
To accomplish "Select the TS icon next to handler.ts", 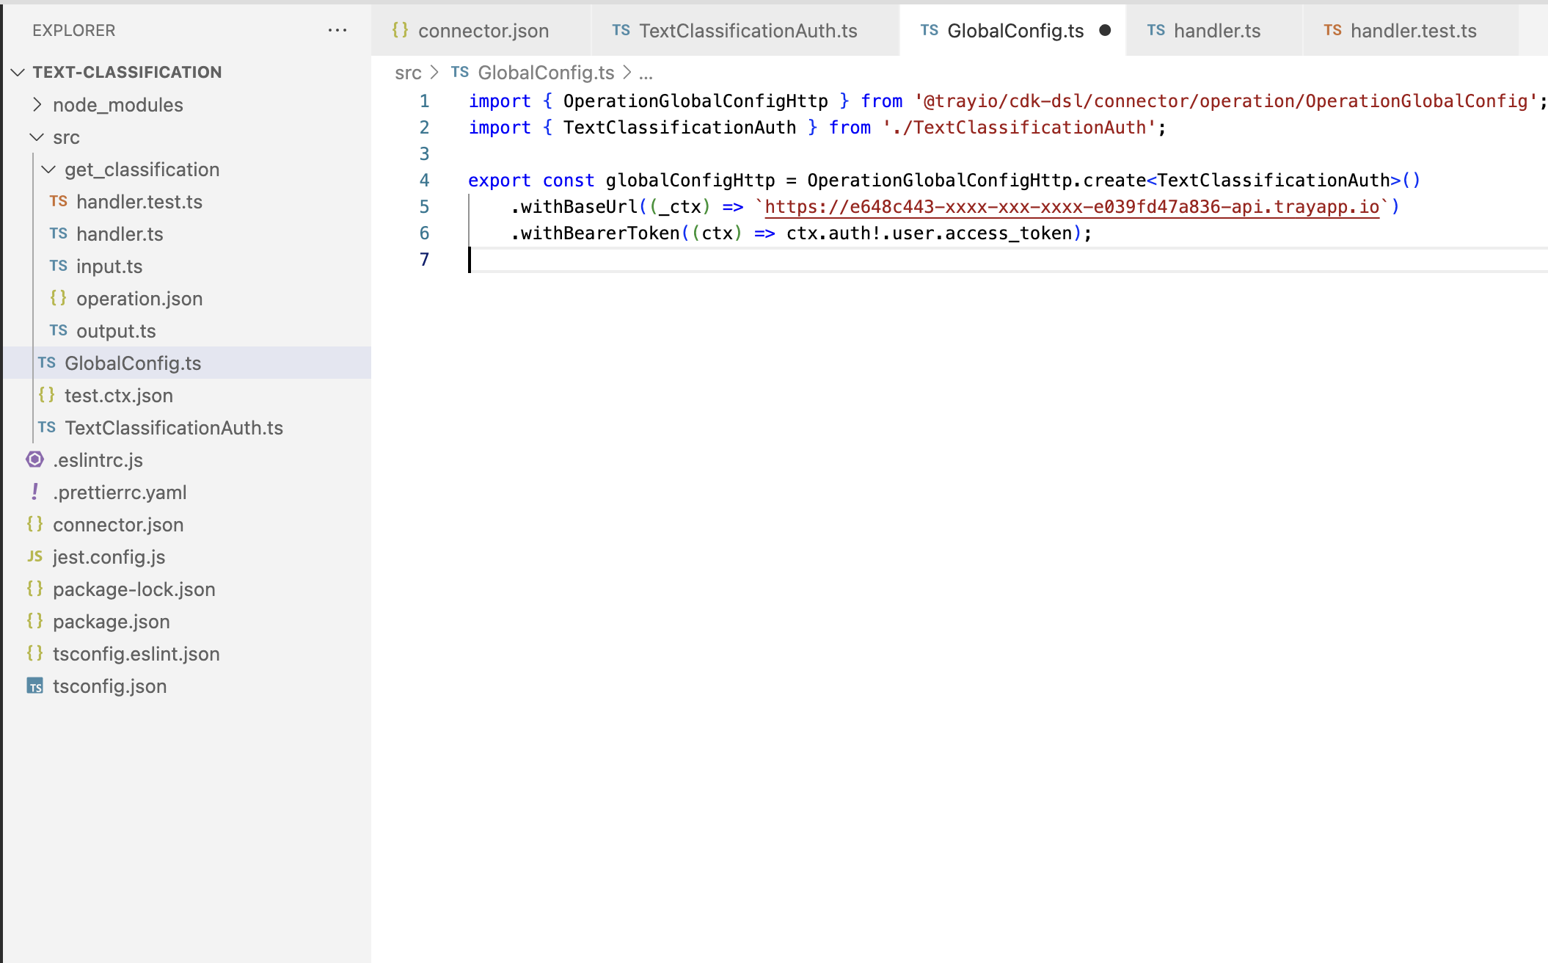I will tap(59, 234).
